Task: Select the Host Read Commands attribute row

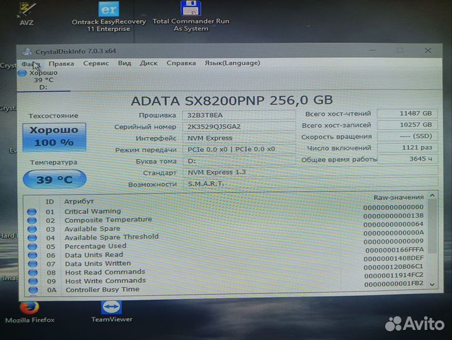Action: (x=226, y=270)
